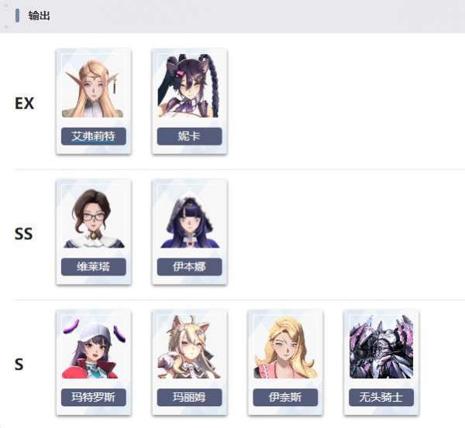Click the 艾弗莉特 elf character portrait

(x=93, y=86)
